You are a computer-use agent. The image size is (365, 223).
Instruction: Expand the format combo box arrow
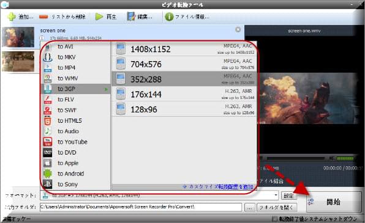[x=276, y=195]
